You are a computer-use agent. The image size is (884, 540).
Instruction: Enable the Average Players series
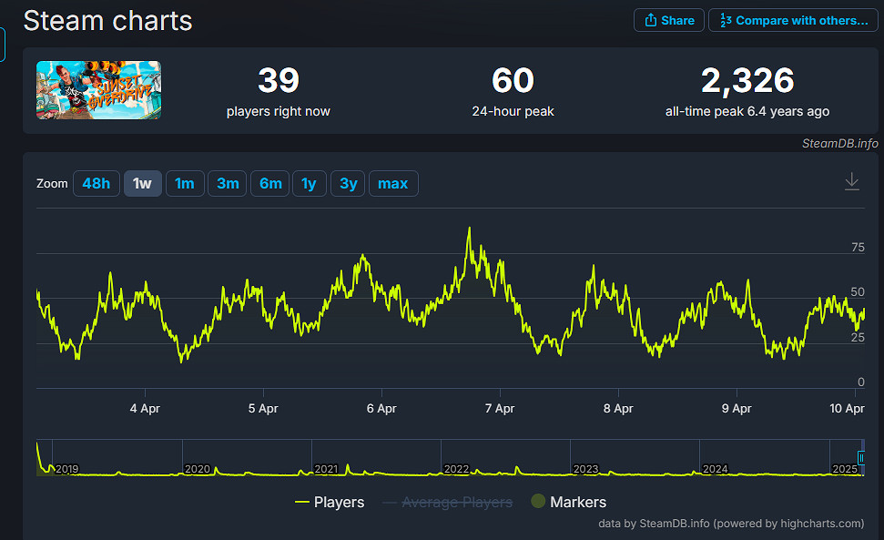tap(446, 502)
